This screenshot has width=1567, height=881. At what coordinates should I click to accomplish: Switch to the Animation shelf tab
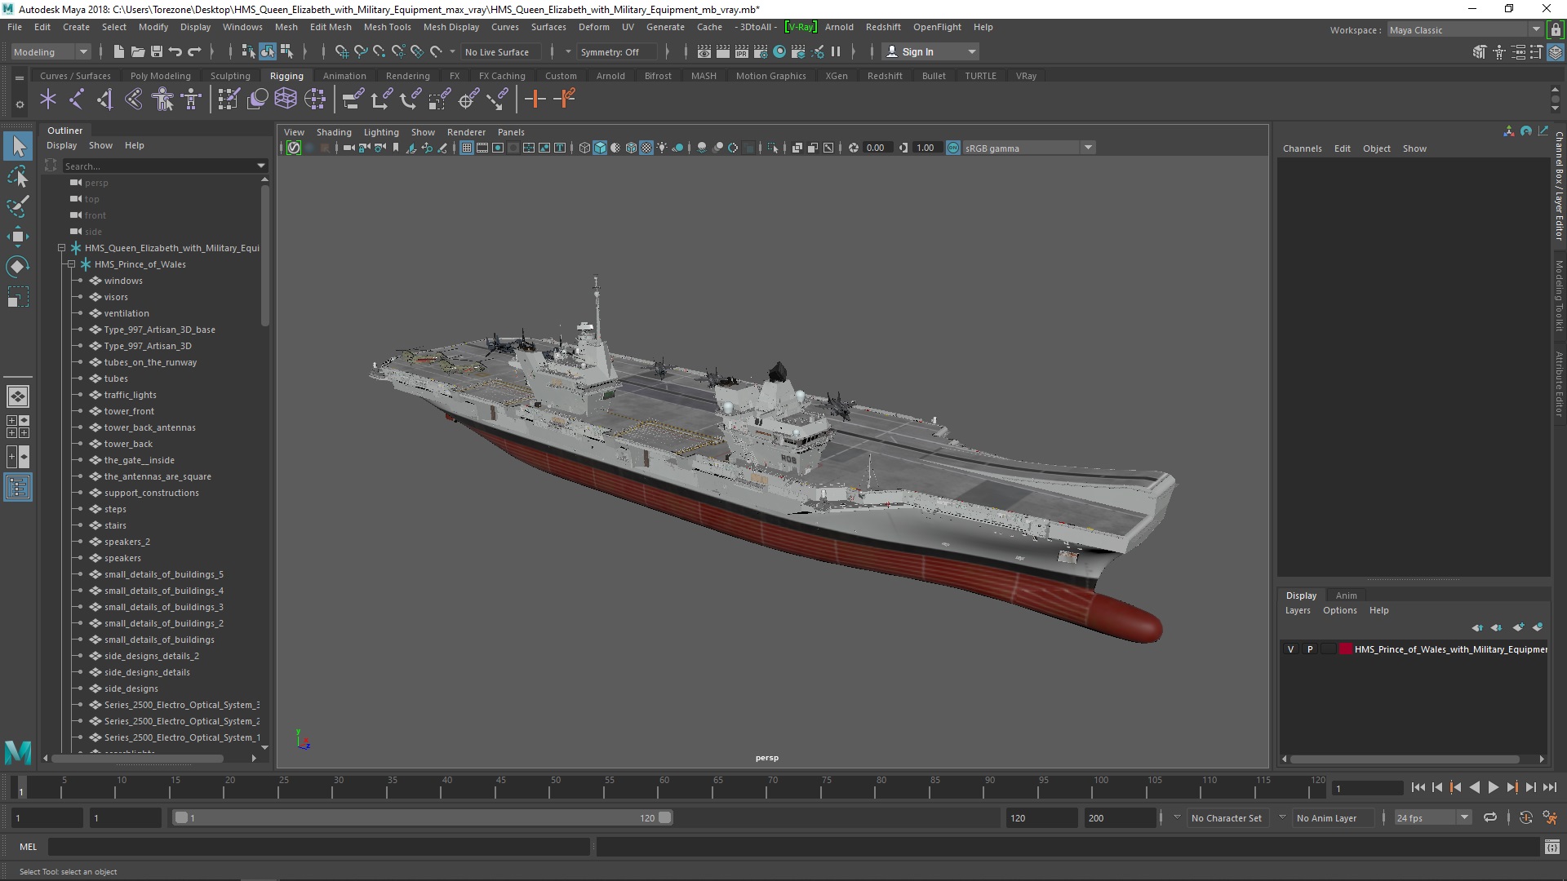point(344,76)
